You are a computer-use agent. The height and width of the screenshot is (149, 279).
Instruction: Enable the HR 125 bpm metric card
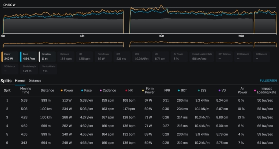point(85,56)
